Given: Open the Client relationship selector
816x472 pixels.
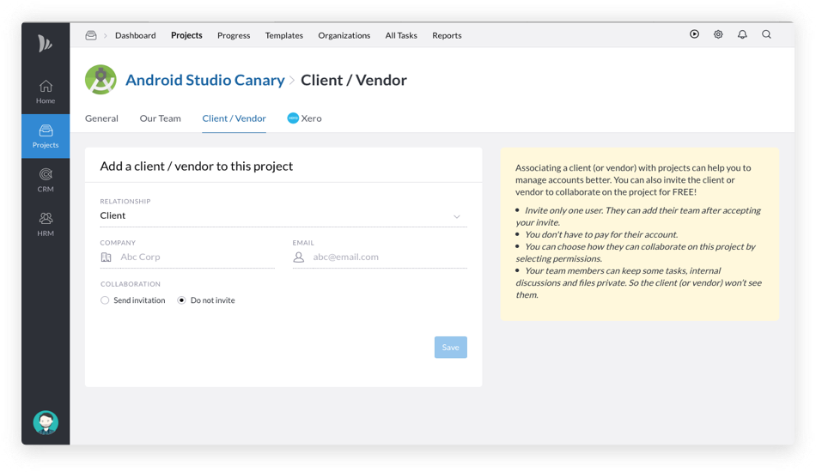Looking at the screenshot, I should point(283,215).
